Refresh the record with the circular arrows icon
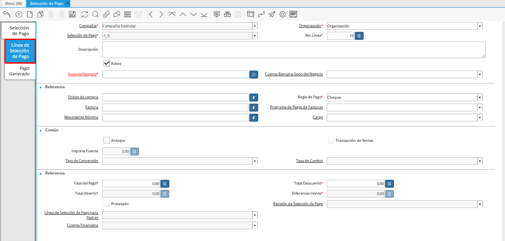Image resolution: width=505 pixels, height=241 pixels. pyautogui.click(x=85, y=15)
